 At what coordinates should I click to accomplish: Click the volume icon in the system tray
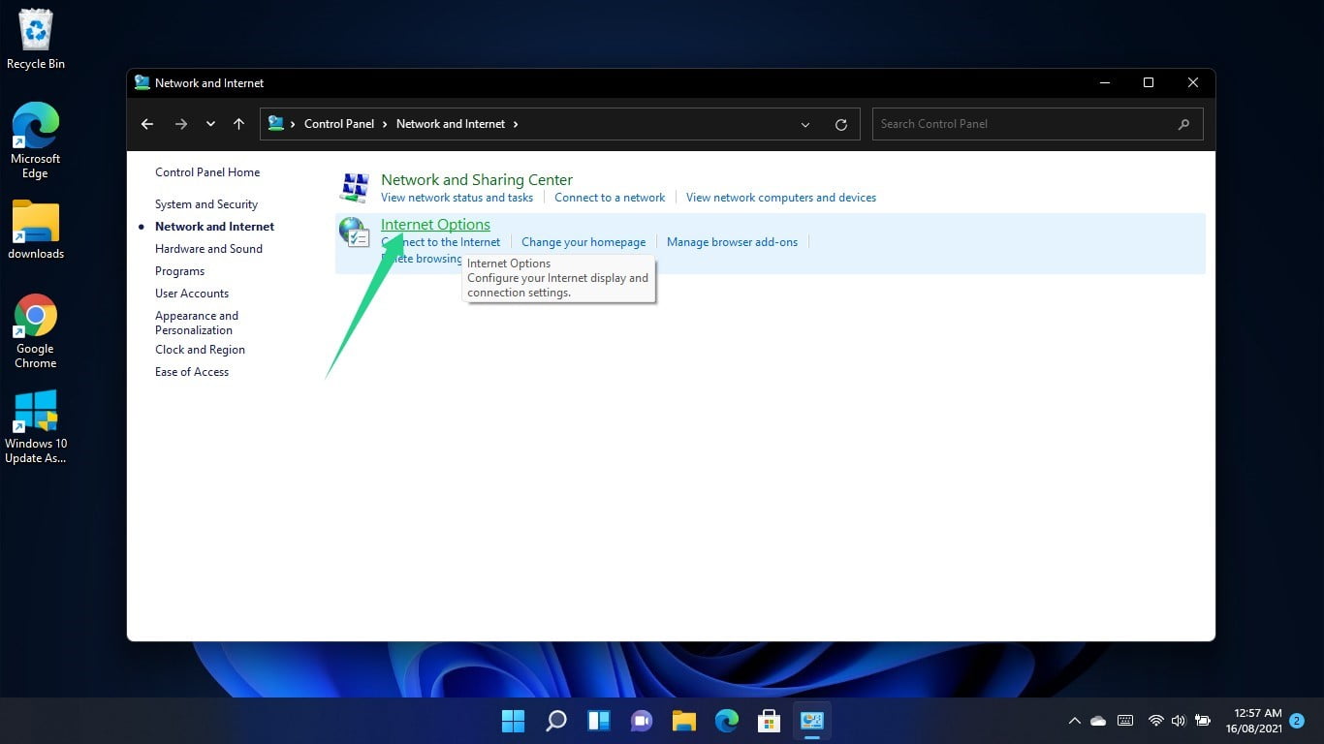coord(1179,721)
